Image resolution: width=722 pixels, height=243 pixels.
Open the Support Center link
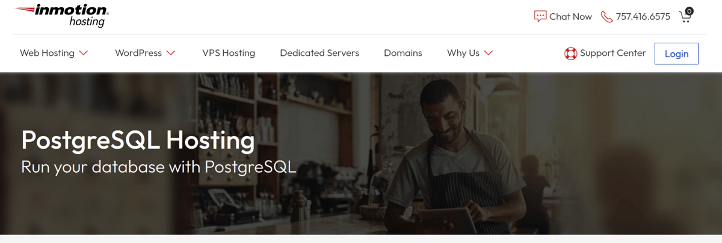point(612,53)
